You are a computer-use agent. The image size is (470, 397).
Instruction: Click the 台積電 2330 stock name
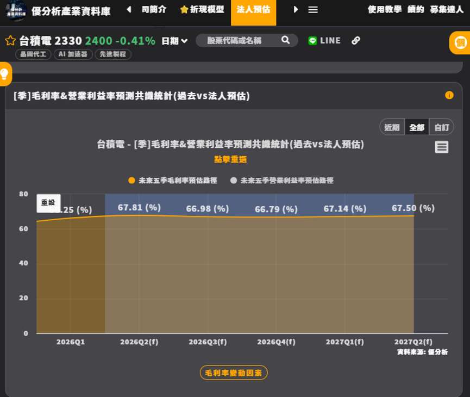point(51,41)
